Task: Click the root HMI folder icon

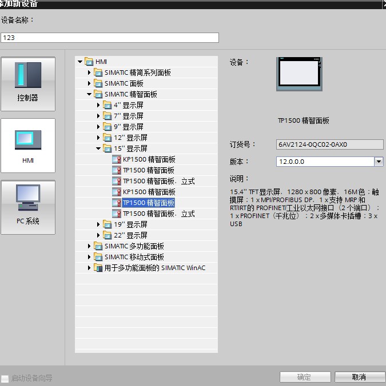Action: [89, 62]
